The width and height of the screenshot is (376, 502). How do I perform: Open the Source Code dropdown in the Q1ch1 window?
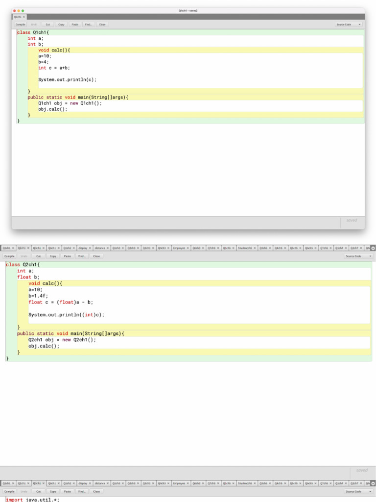pyautogui.click(x=349, y=25)
